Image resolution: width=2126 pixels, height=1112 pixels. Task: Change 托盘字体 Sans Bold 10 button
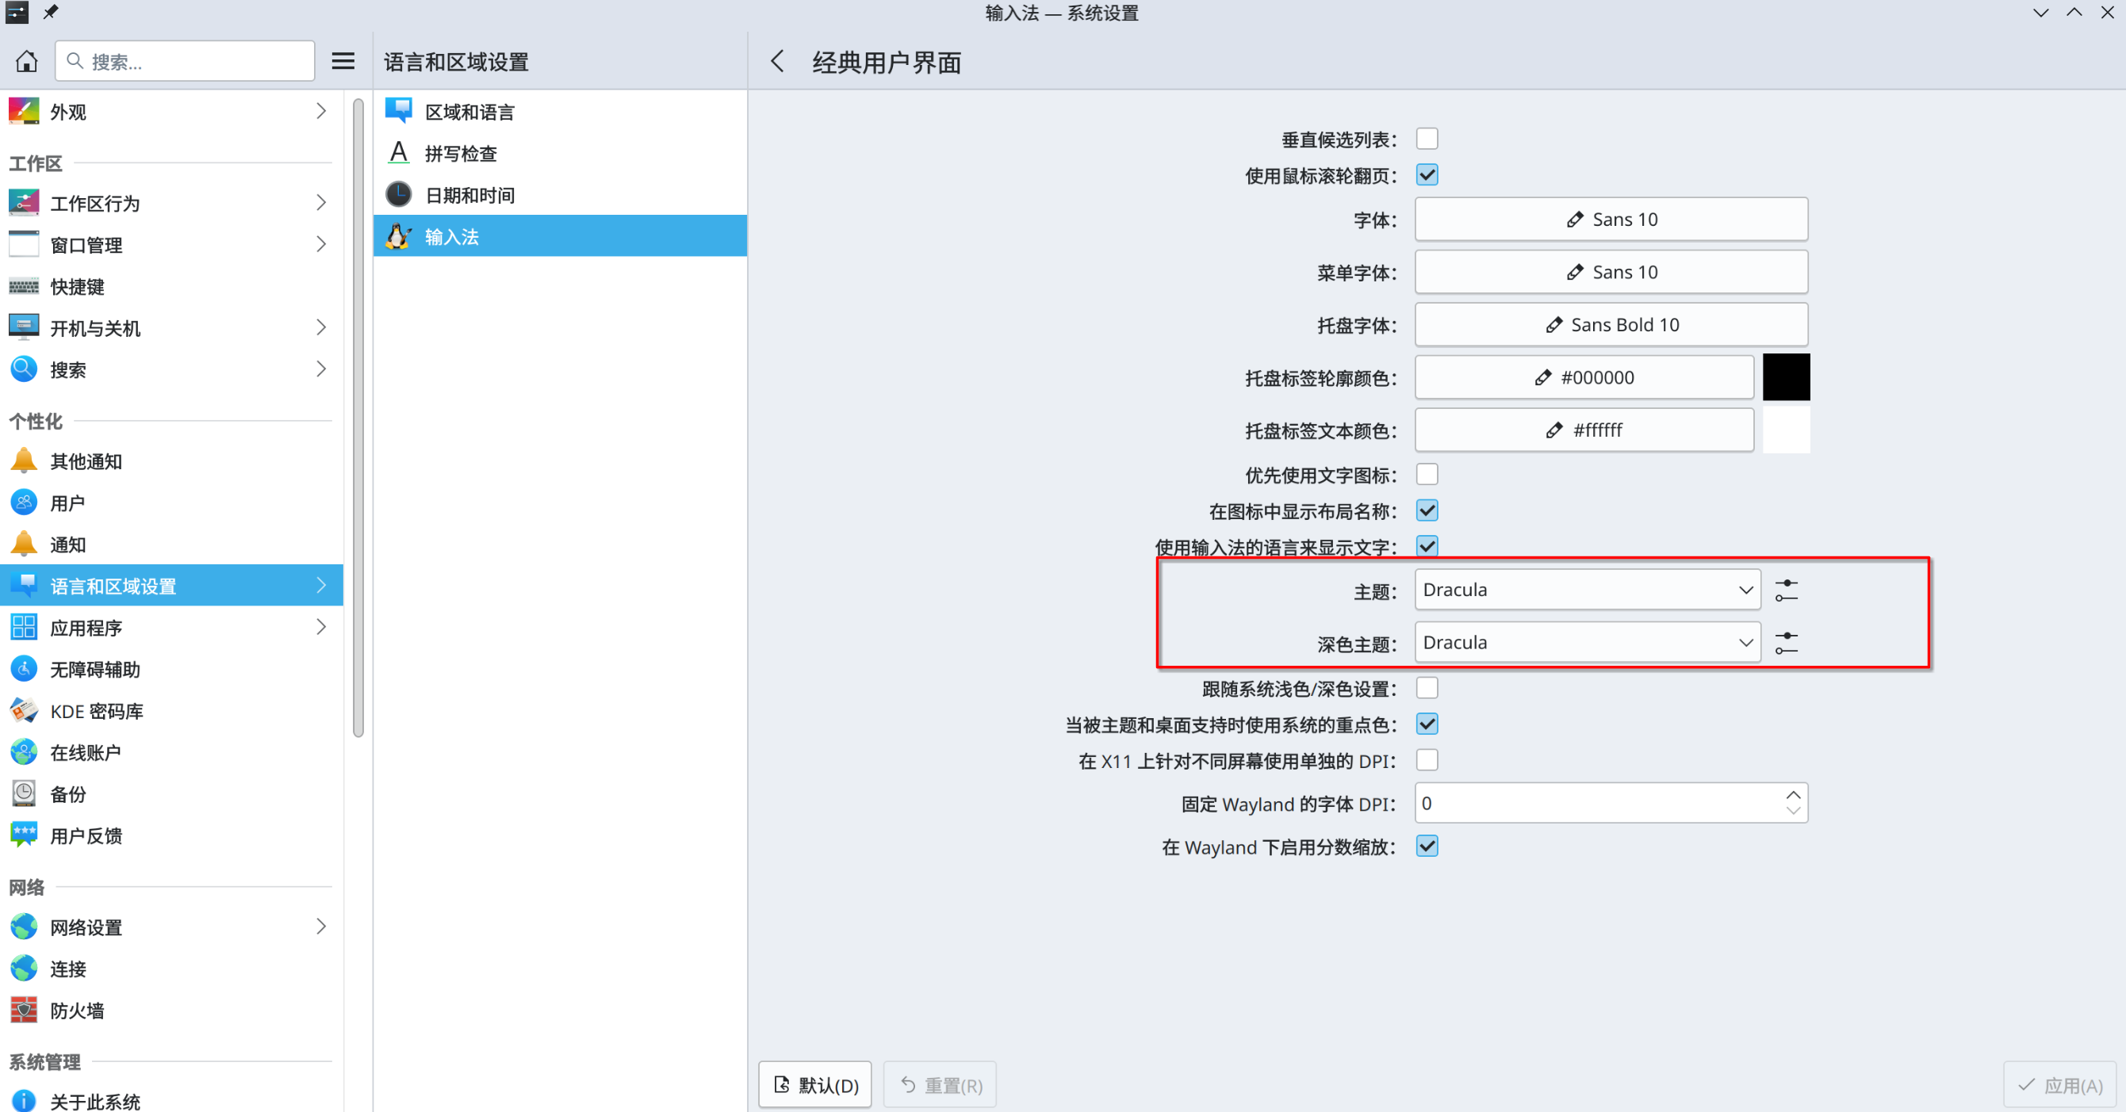pyautogui.click(x=1611, y=325)
